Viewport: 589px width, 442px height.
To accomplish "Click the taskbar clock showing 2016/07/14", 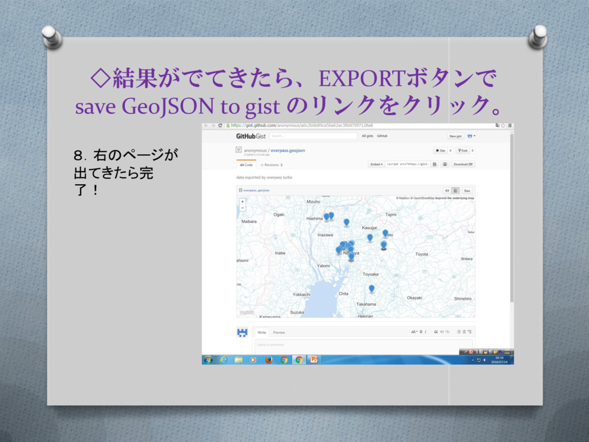I will click(499, 360).
